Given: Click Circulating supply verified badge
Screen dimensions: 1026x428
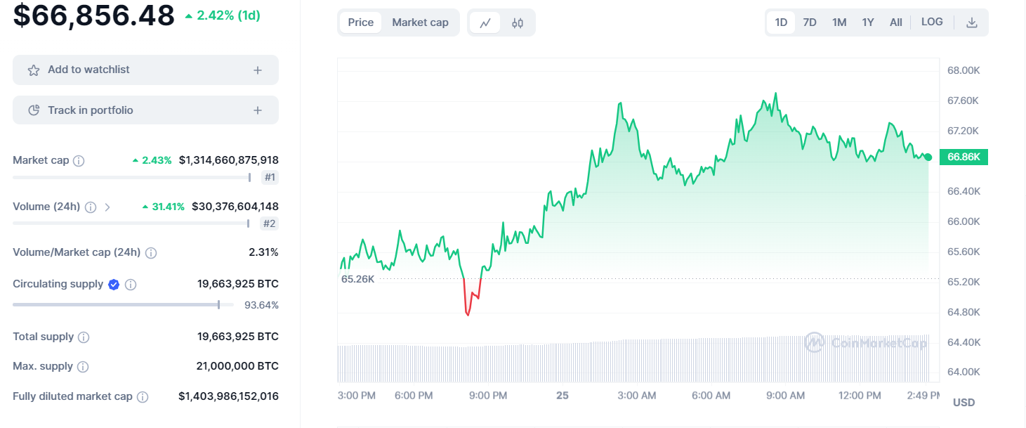Looking at the screenshot, I should 114,285.
